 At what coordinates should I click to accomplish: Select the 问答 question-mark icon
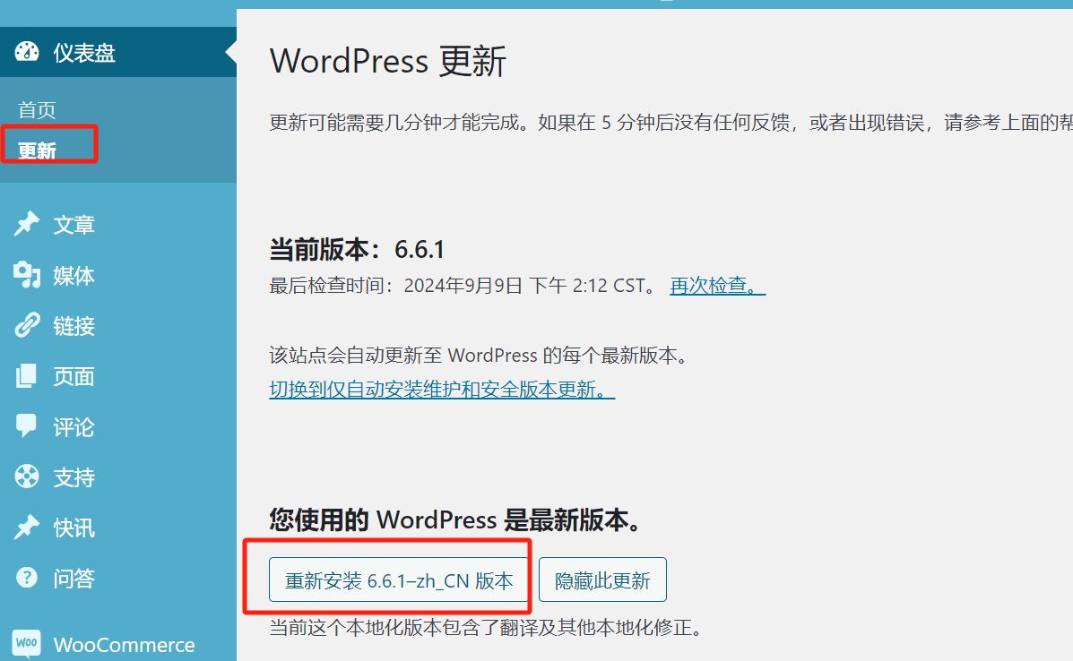click(x=27, y=578)
